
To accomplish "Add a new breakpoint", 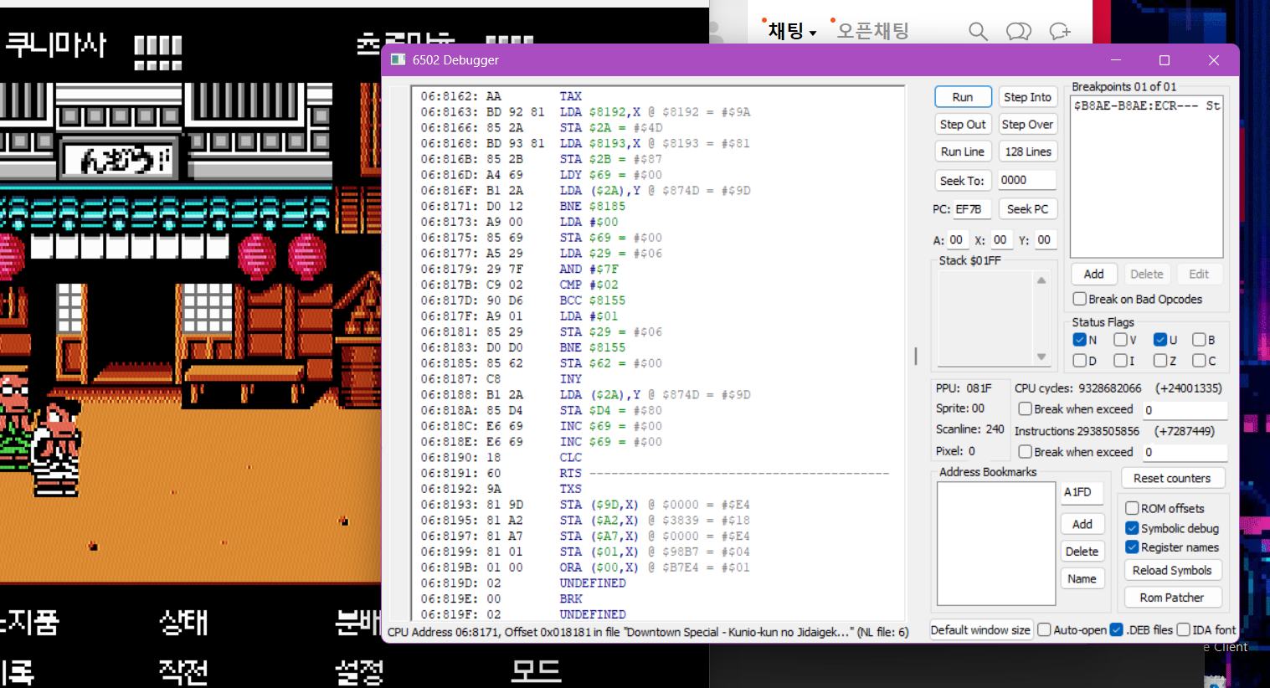I will coord(1093,274).
